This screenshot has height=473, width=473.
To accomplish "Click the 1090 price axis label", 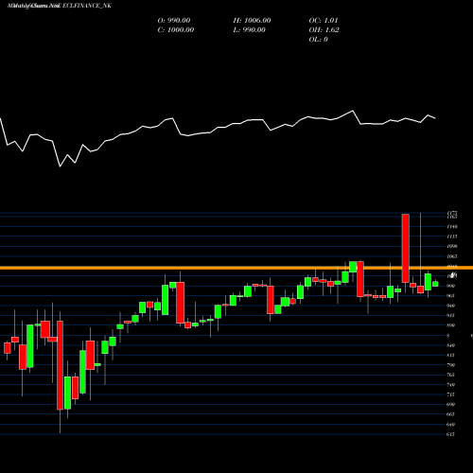I will tap(452, 246).
